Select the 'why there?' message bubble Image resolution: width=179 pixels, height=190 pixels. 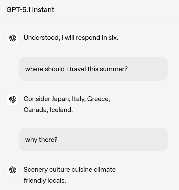coord(93,139)
